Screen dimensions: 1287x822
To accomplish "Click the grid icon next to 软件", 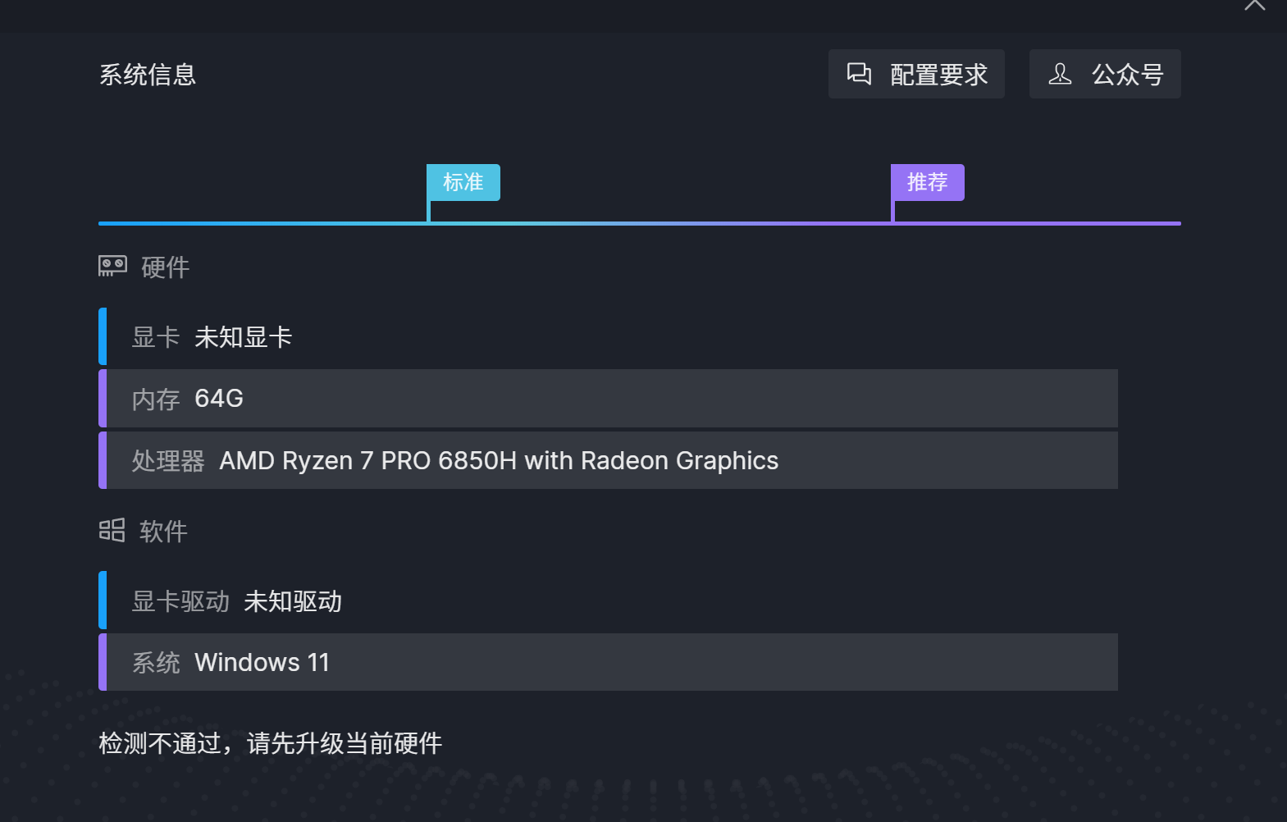I will click(x=112, y=530).
